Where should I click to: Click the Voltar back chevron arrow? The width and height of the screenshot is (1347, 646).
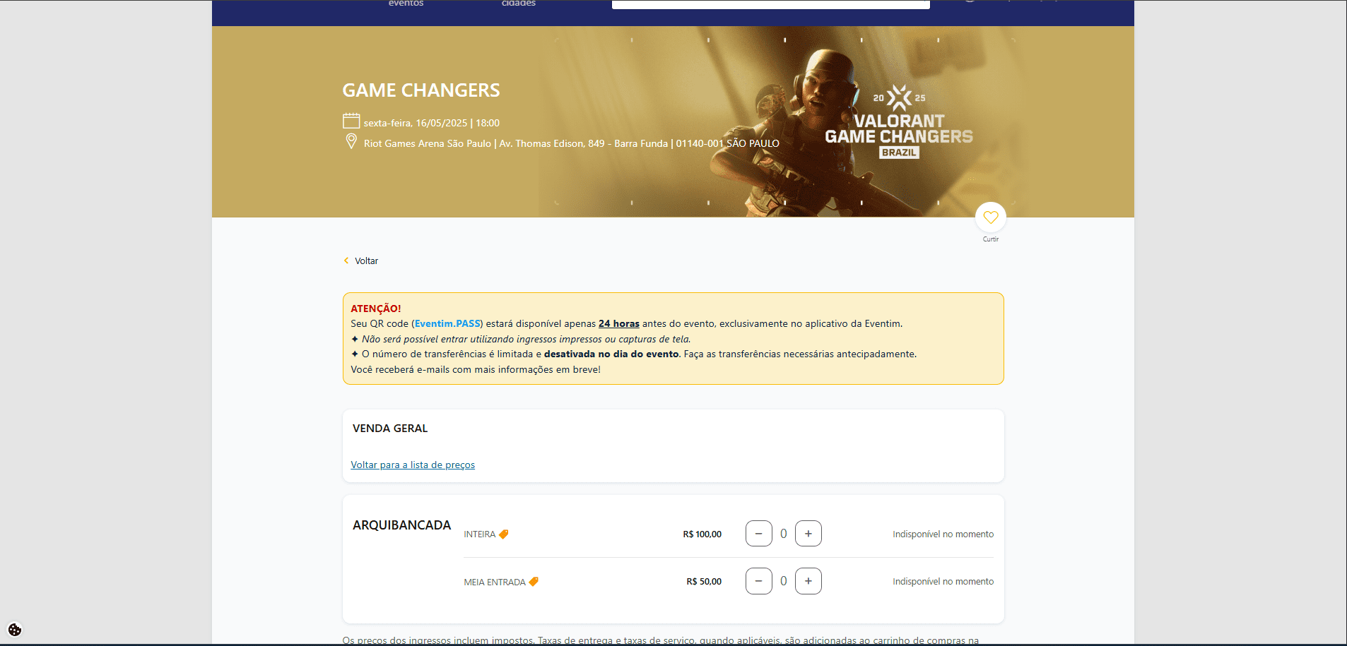[x=346, y=261]
